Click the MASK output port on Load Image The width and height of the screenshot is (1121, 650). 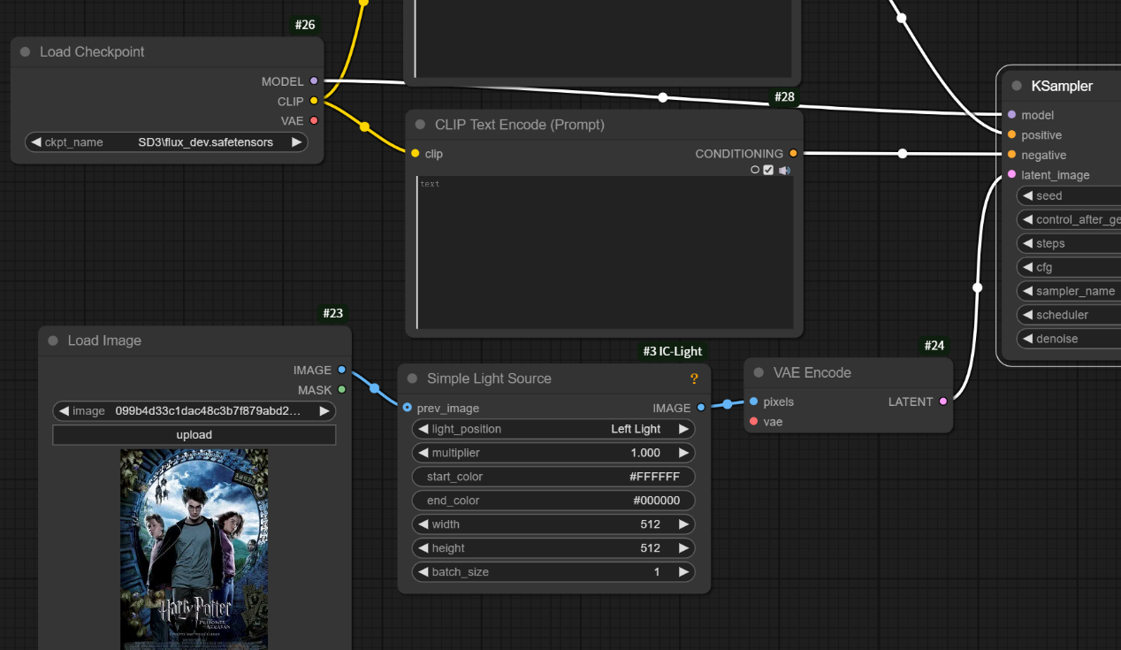point(342,390)
